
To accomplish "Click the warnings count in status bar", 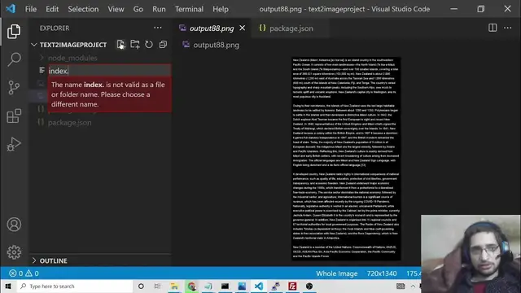I will pyautogui.click(x=33, y=273).
